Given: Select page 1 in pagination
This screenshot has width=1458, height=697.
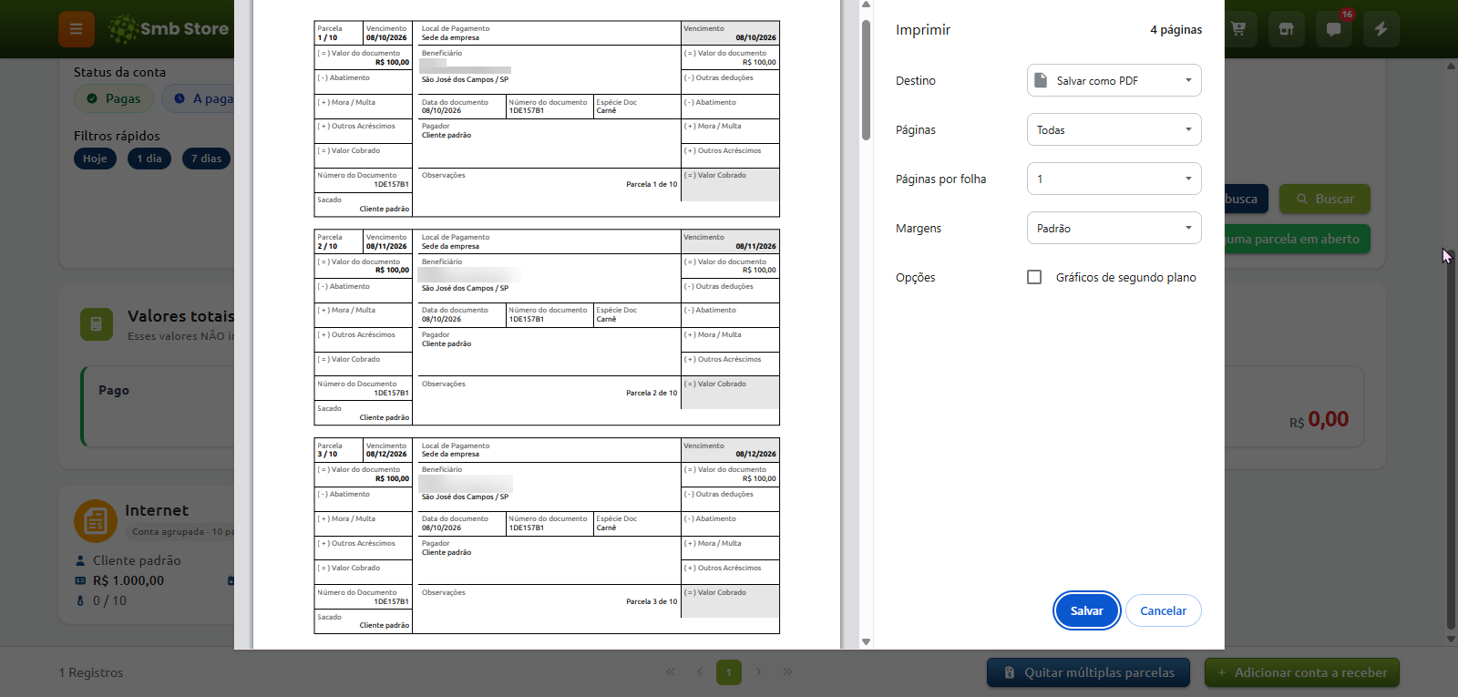Looking at the screenshot, I should 729,672.
